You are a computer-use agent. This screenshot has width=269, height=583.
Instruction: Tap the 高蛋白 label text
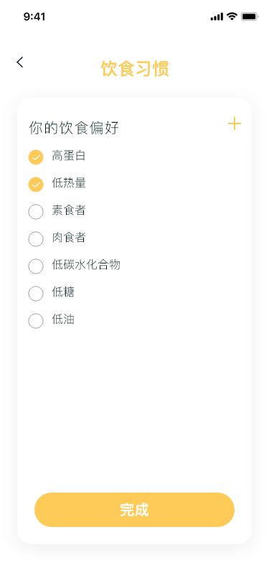click(69, 155)
